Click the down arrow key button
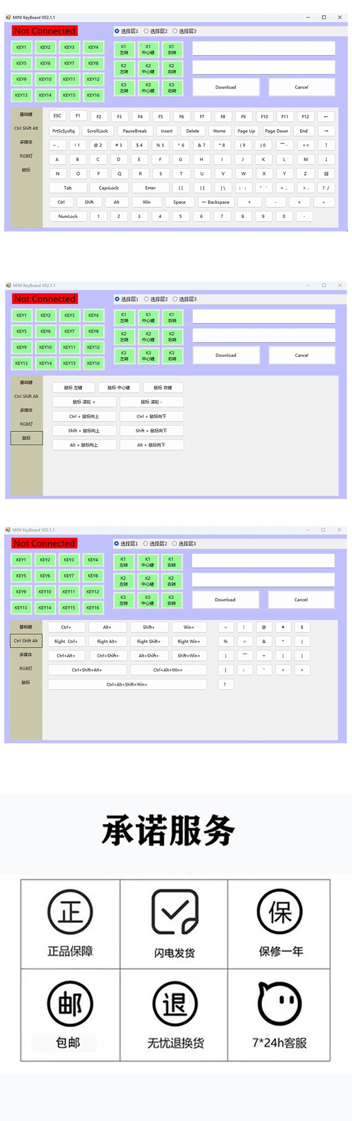 [326, 159]
